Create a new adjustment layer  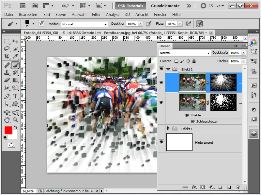pos(211,187)
